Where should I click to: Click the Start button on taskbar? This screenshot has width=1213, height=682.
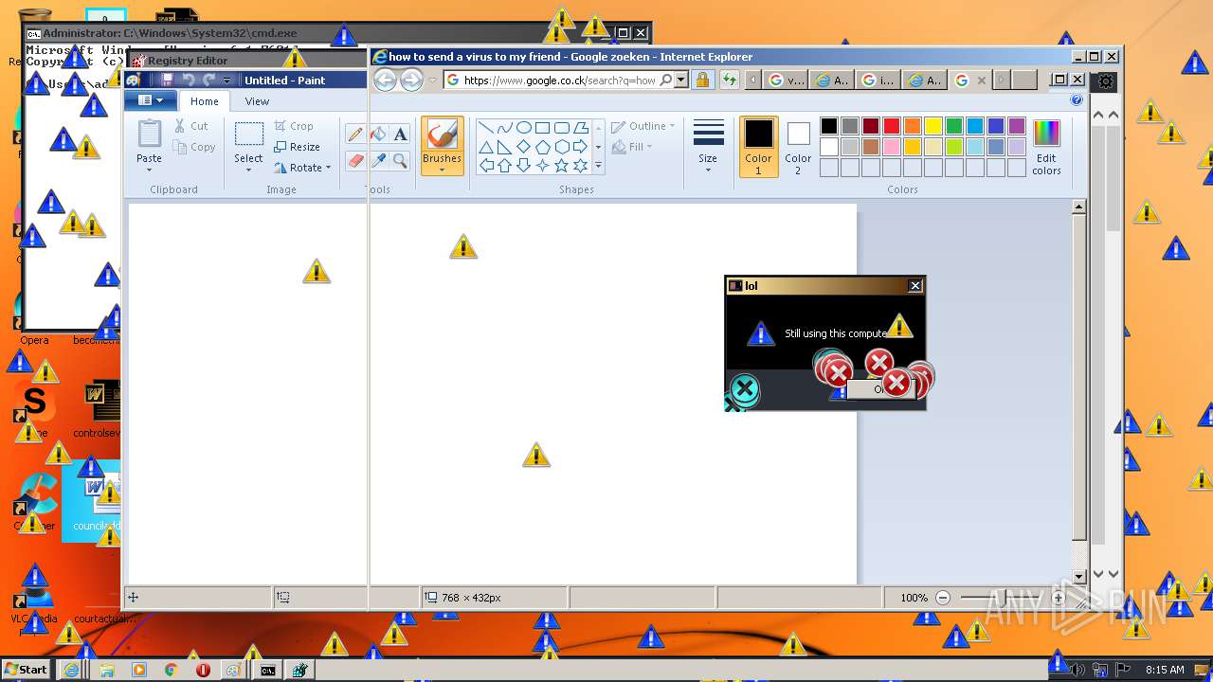click(x=26, y=670)
